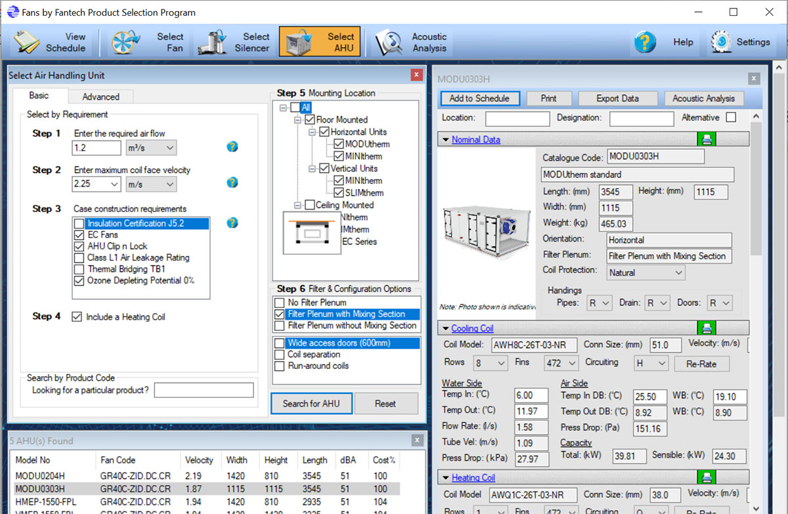Toggle MODUtherm under Horizontal Units
The height and width of the screenshot is (514, 788).
[339, 144]
